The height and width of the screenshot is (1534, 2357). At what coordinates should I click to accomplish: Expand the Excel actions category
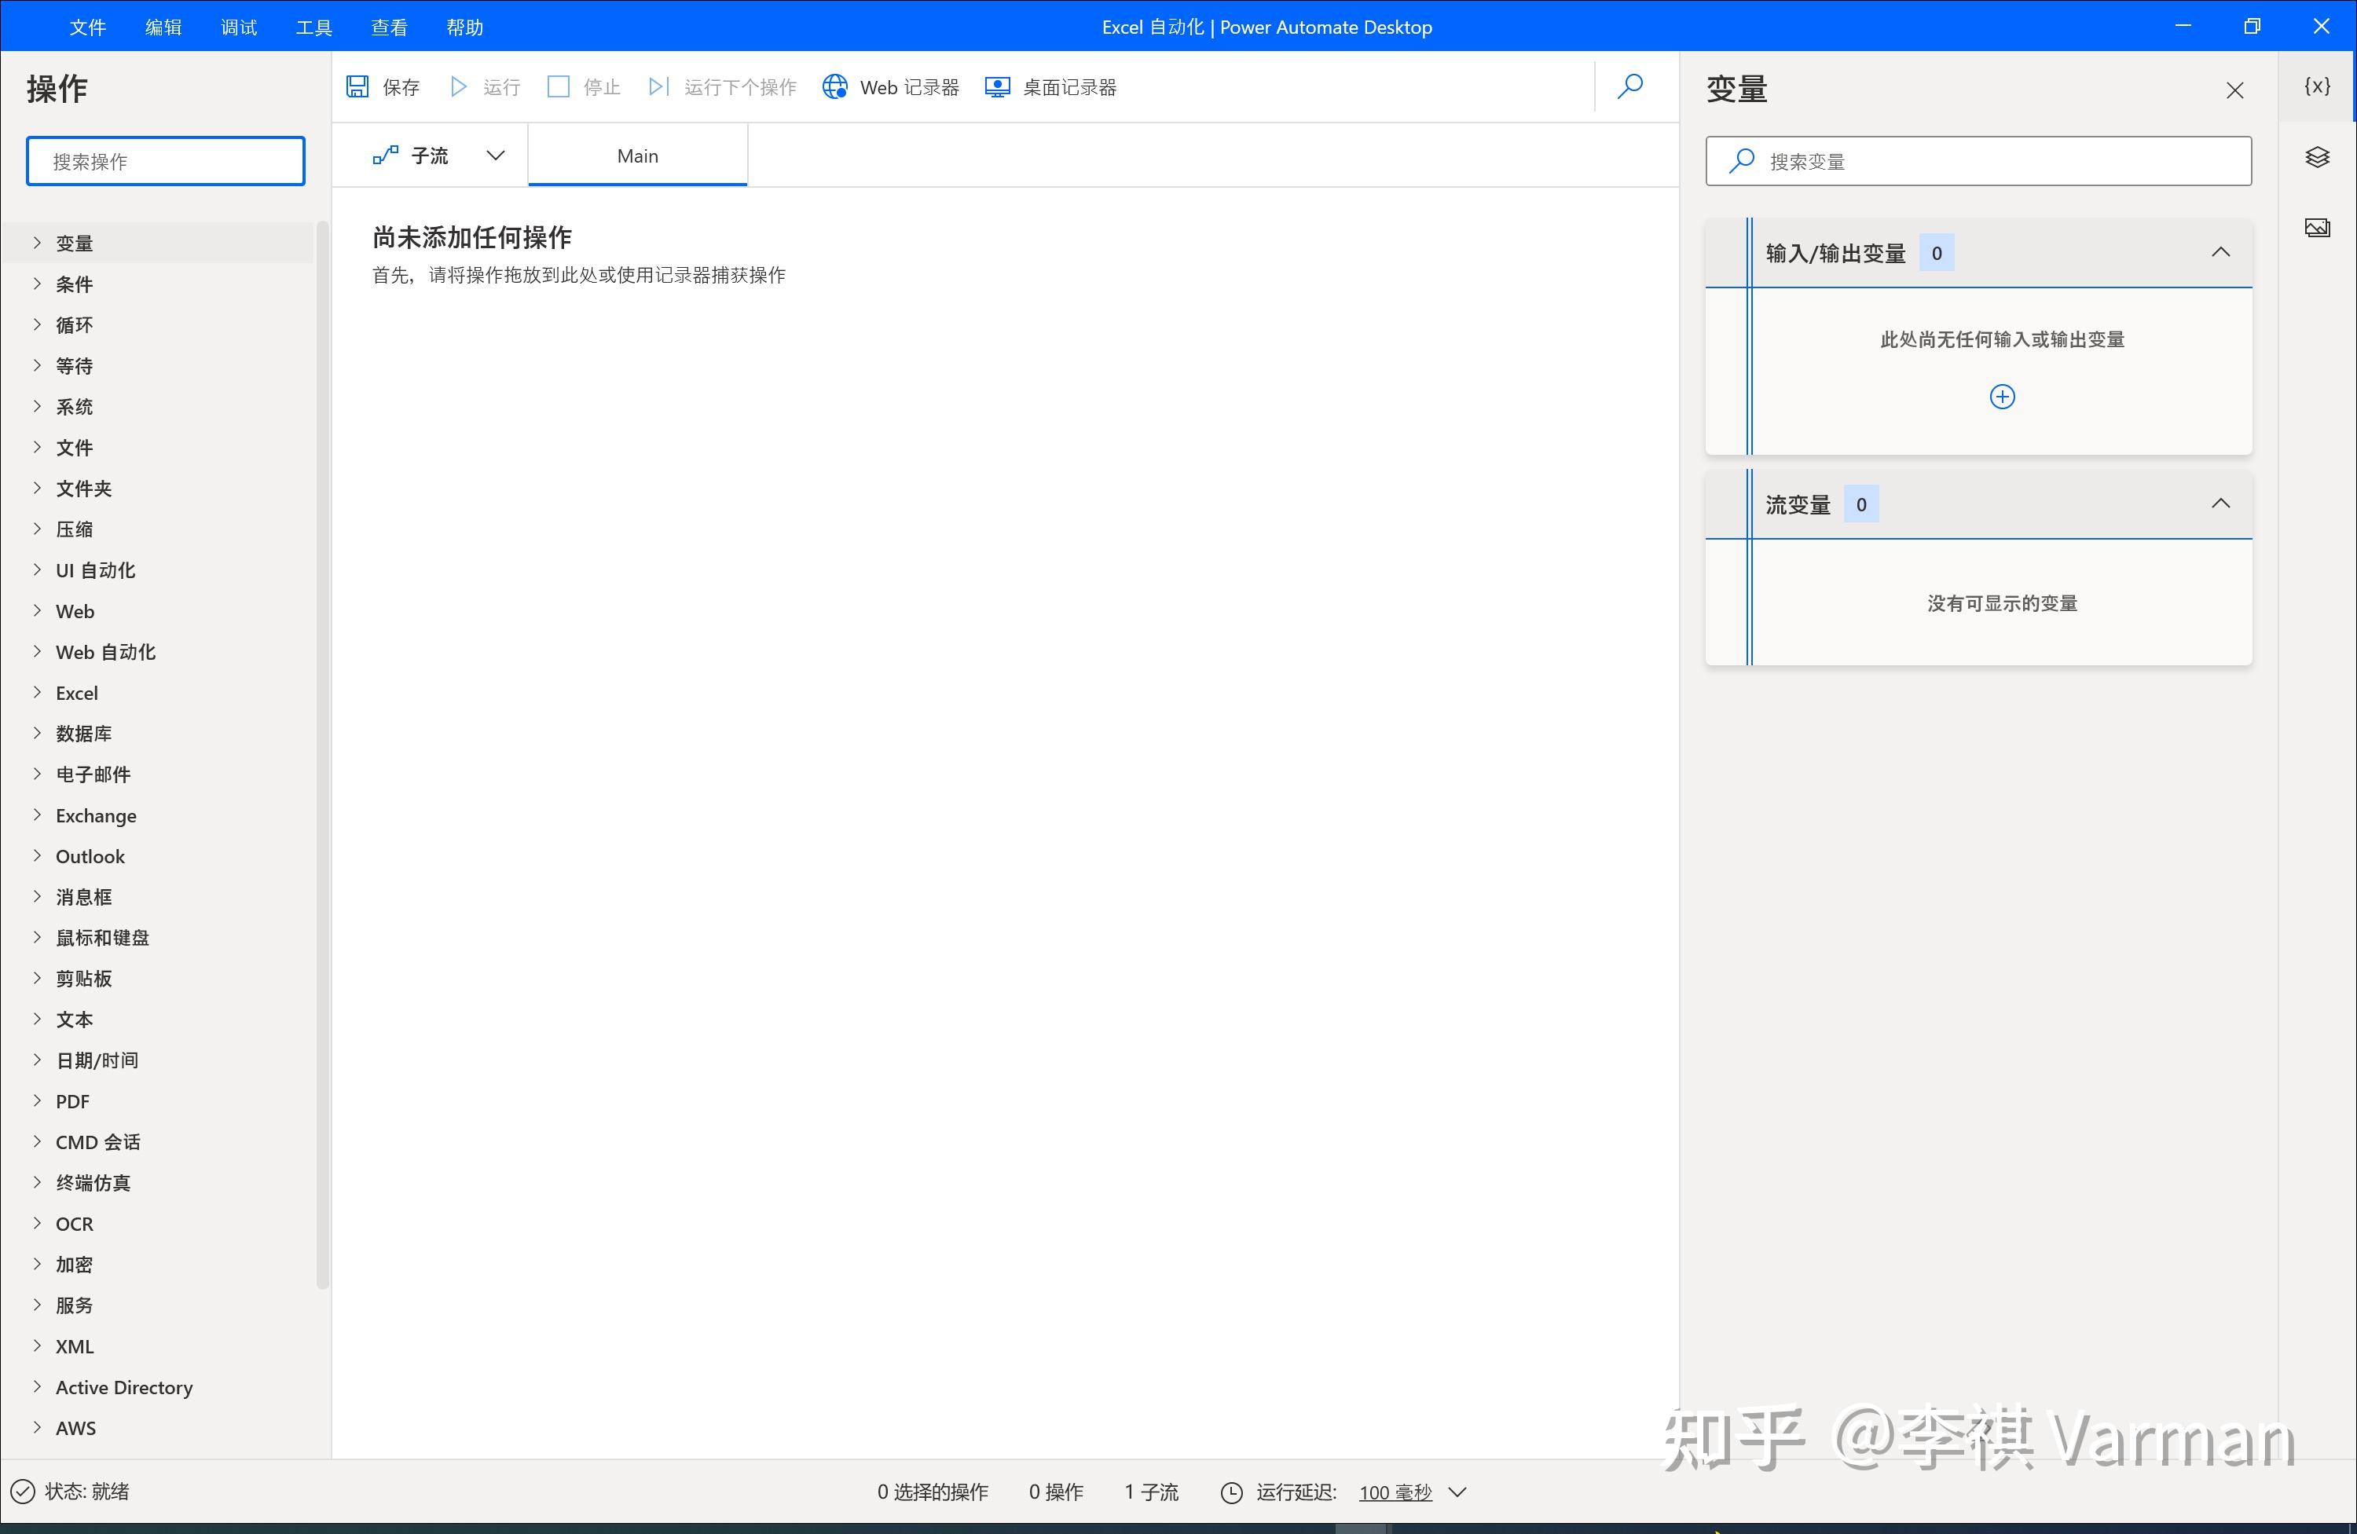tap(76, 692)
